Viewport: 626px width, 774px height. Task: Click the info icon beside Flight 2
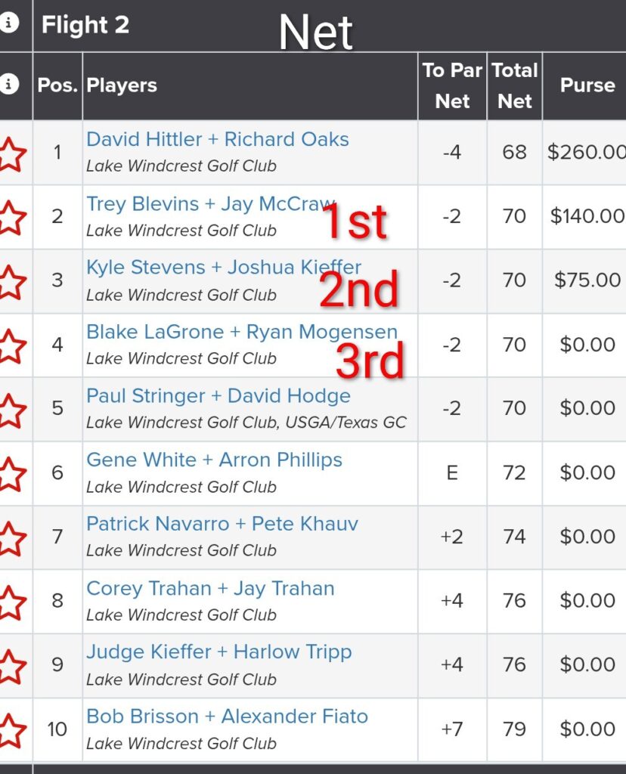click(9, 23)
